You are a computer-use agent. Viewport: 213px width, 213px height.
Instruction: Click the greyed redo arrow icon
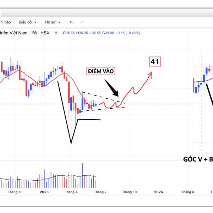82,22
